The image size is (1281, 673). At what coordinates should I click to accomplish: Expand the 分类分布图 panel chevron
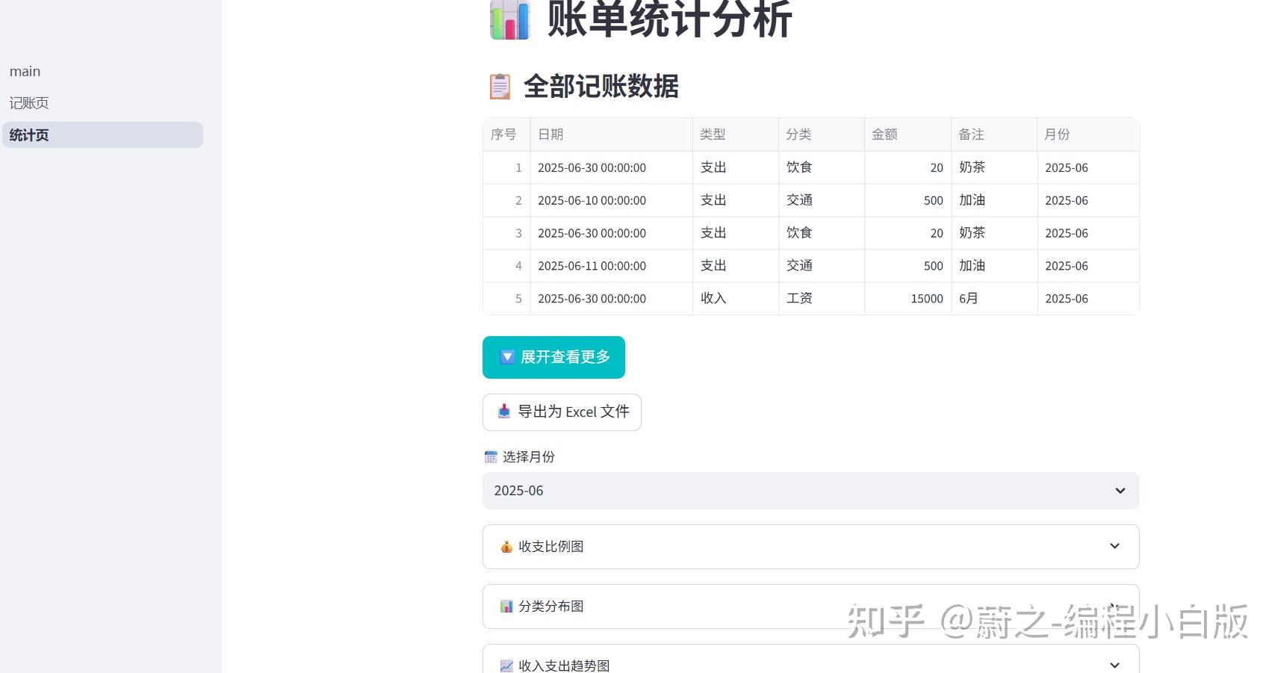(1114, 606)
